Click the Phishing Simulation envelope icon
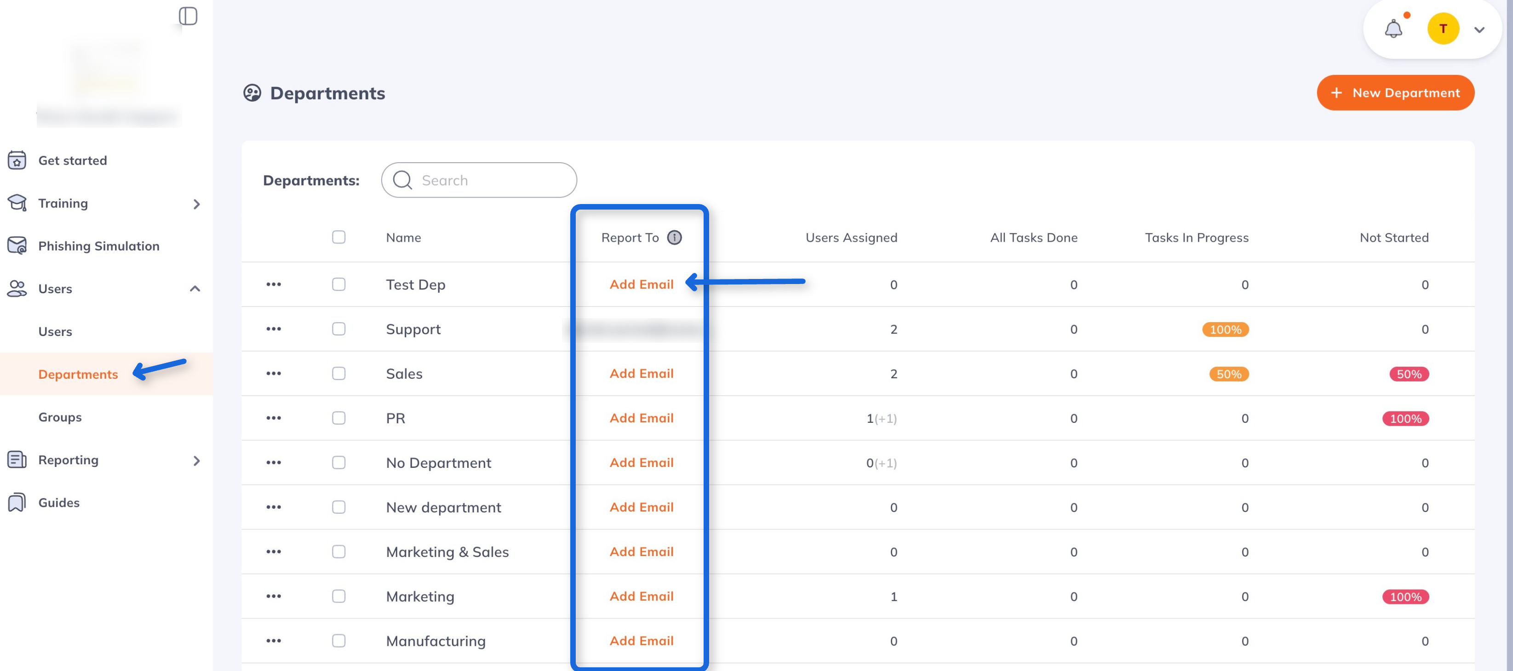Viewport: 1513px width, 671px height. tap(17, 245)
